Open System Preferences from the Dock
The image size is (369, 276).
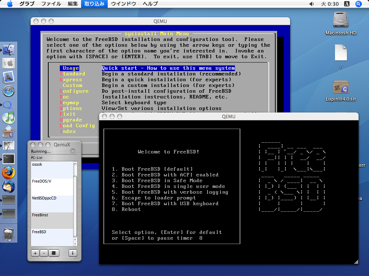[x=9, y=63]
